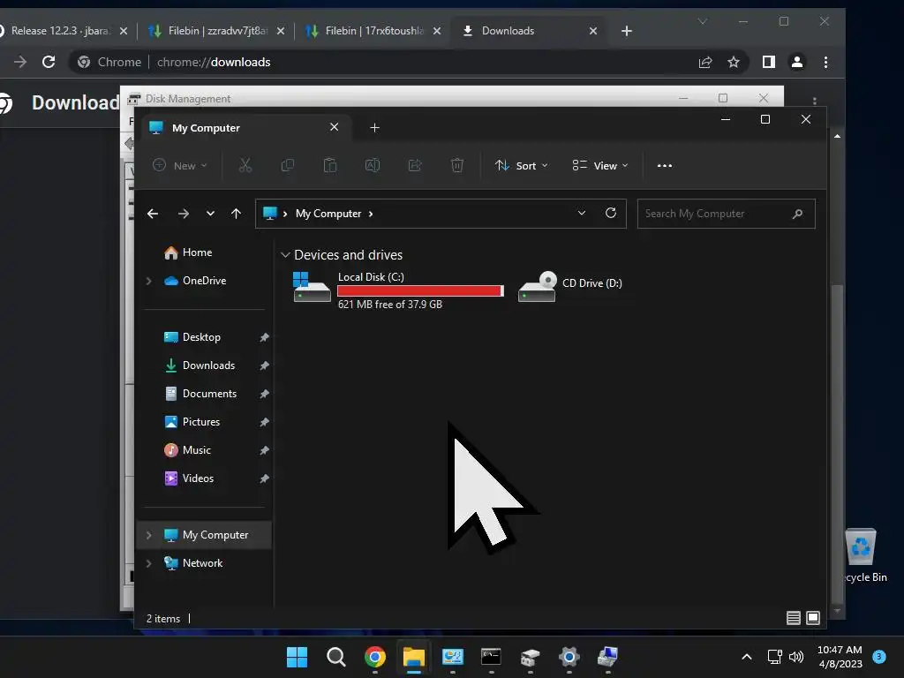Click the Cut scissors icon in Explorer toolbar
The image size is (904, 678).
[245, 165]
